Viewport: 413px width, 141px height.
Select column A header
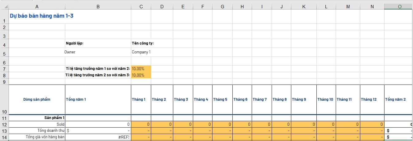pyautogui.click(x=37, y=6)
